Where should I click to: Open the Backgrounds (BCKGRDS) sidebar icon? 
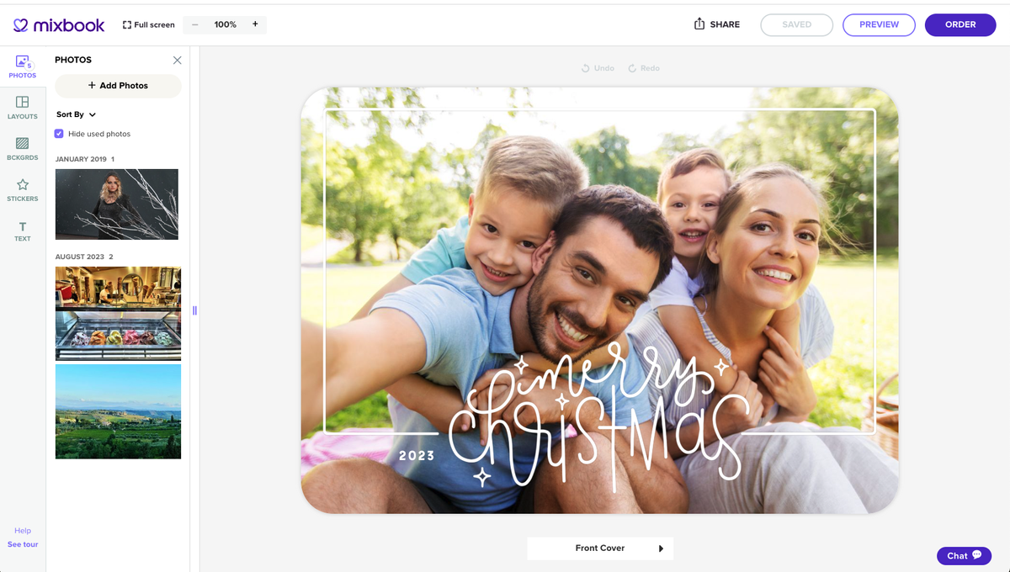(22, 148)
